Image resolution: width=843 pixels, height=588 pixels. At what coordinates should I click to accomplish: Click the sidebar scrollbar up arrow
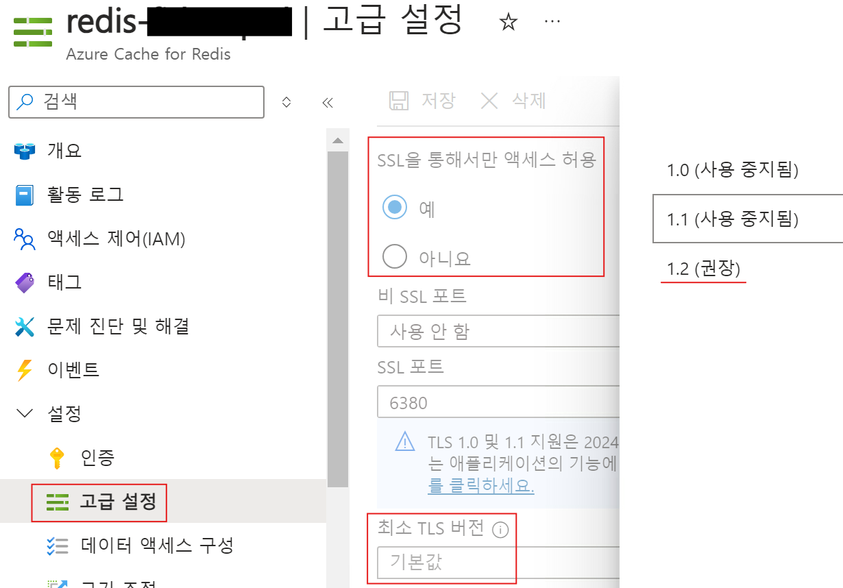pos(337,140)
